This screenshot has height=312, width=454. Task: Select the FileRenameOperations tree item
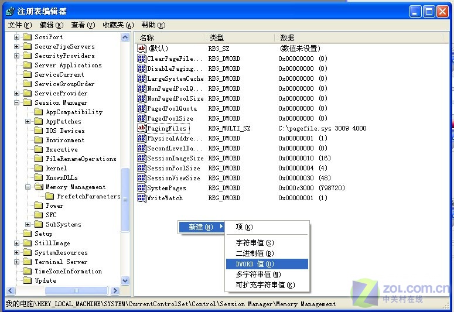(x=81, y=159)
